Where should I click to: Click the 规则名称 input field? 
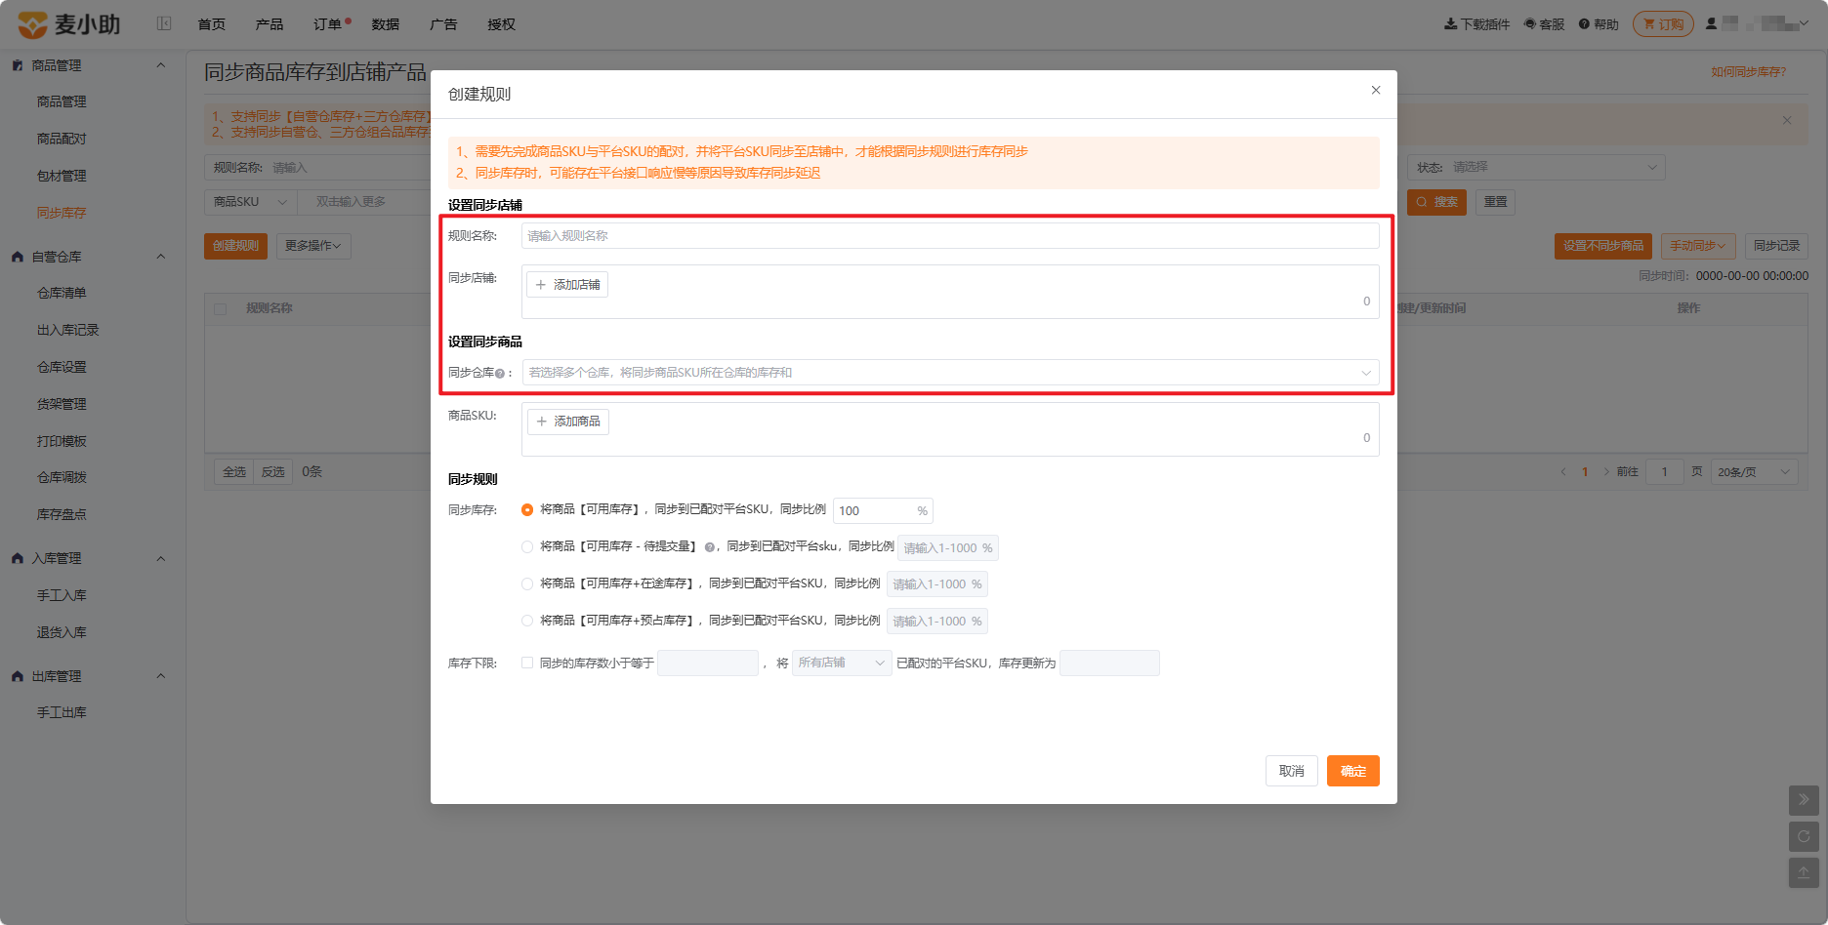click(x=950, y=235)
